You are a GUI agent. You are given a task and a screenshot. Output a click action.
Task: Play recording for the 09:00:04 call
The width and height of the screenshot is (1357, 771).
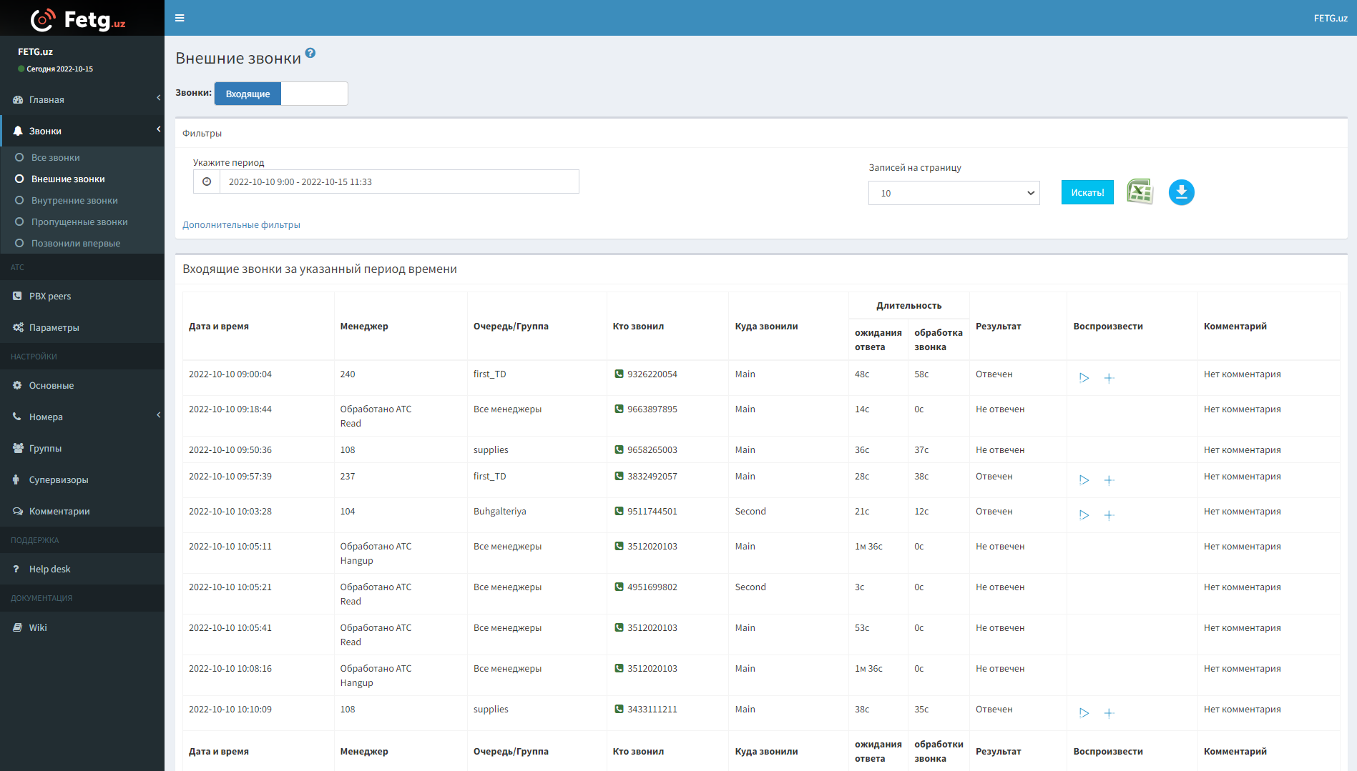coord(1084,378)
